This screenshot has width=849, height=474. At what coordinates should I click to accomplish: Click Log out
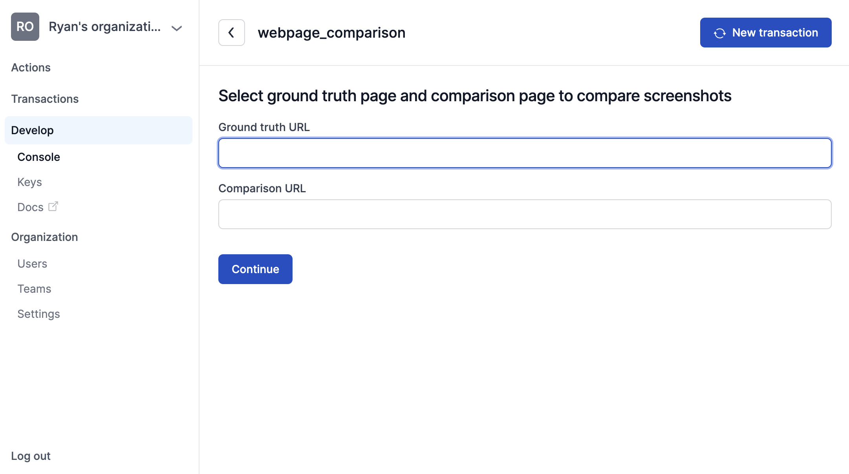(x=31, y=456)
